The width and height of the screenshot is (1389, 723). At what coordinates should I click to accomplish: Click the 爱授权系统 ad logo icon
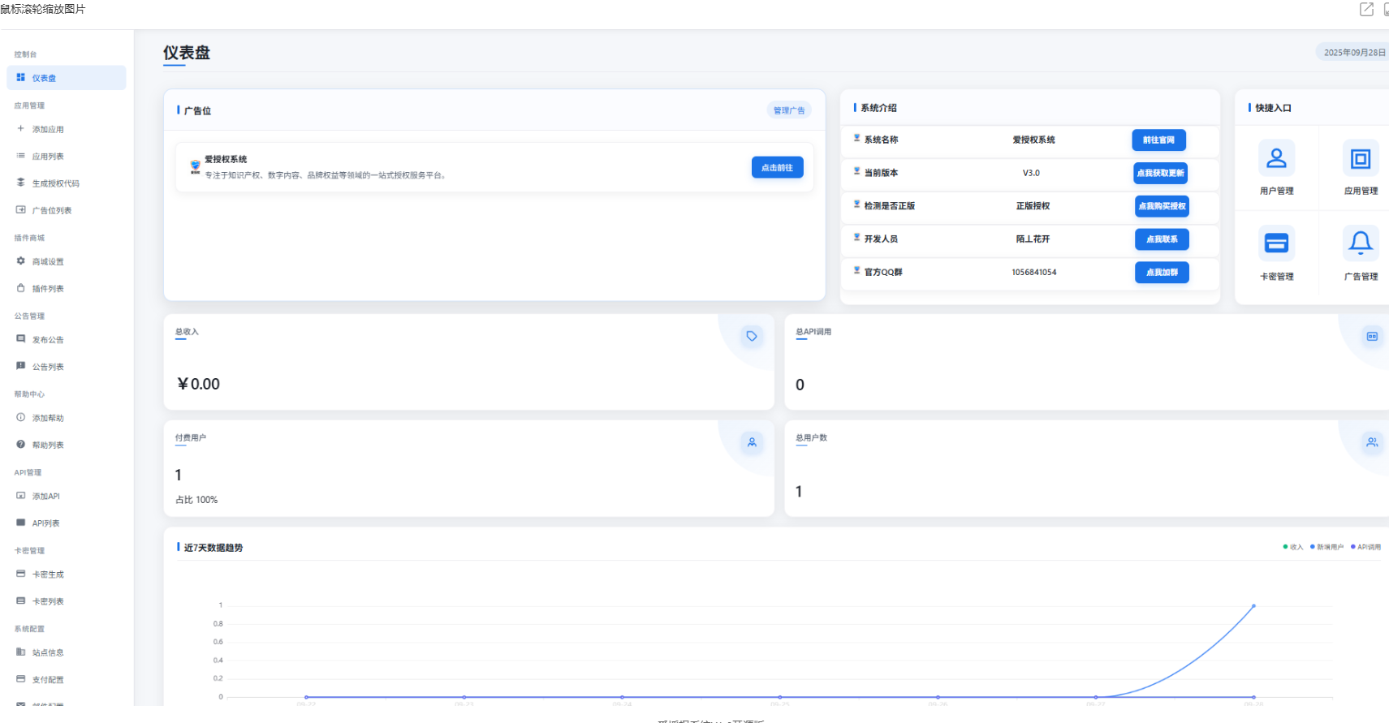195,166
